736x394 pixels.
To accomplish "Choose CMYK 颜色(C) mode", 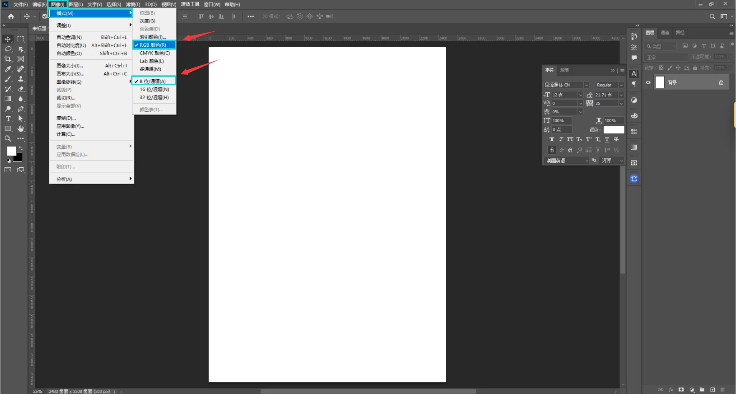I will pyautogui.click(x=154, y=53).
